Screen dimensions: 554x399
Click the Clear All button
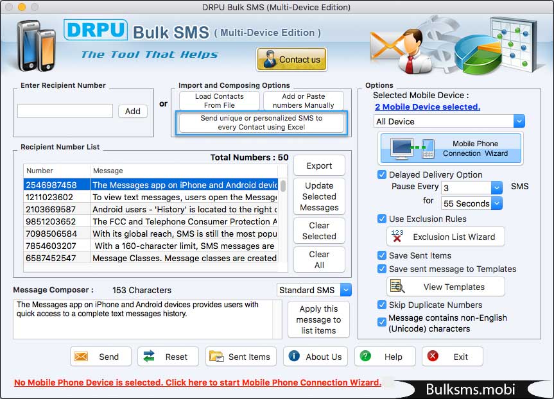[319, 260]
